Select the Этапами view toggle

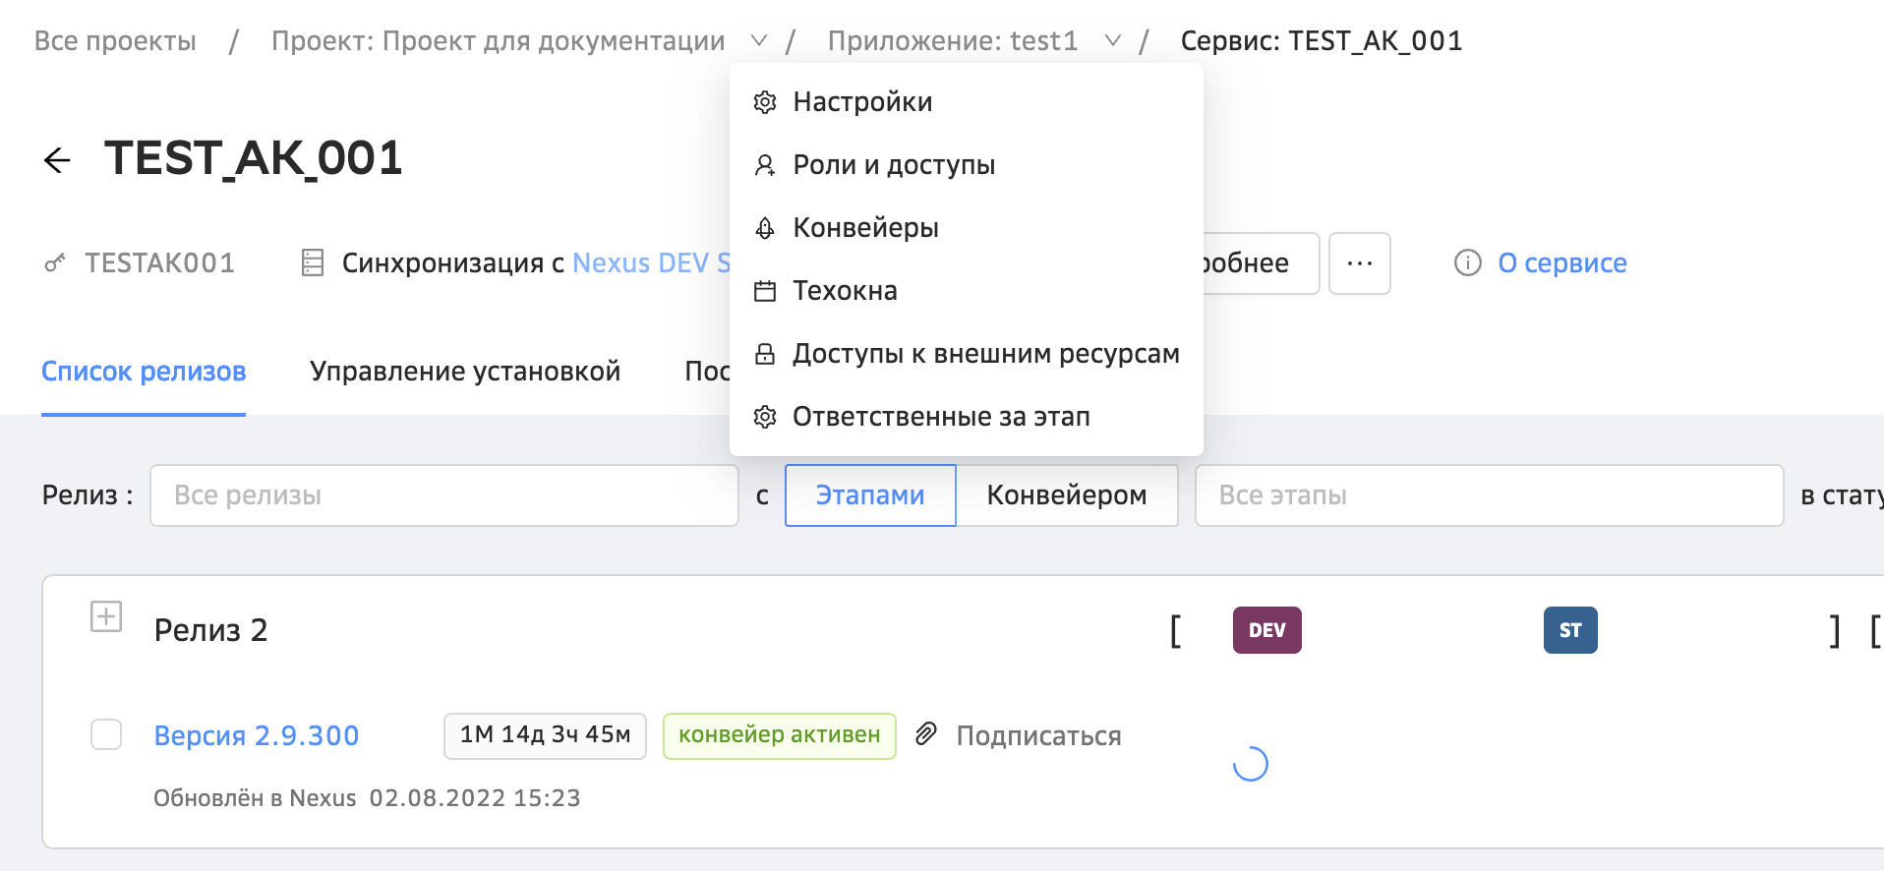(x=869, y=495)
